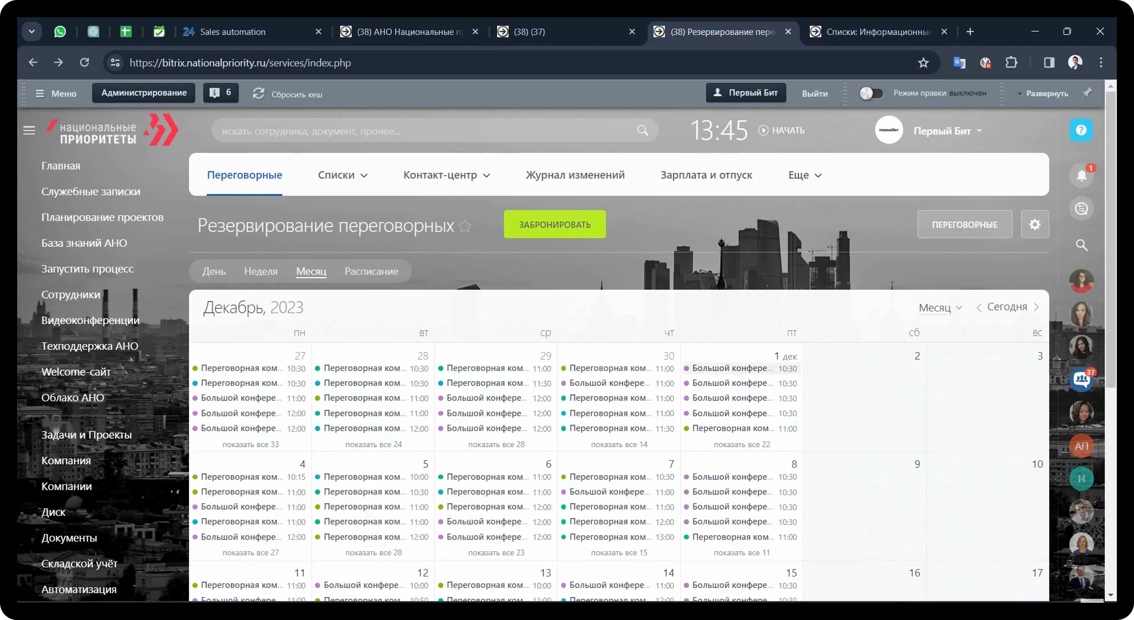Click the star to favorite this page title

click(x=465, y=226)
